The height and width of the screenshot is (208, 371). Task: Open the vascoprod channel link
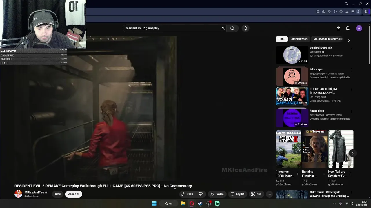315,52
